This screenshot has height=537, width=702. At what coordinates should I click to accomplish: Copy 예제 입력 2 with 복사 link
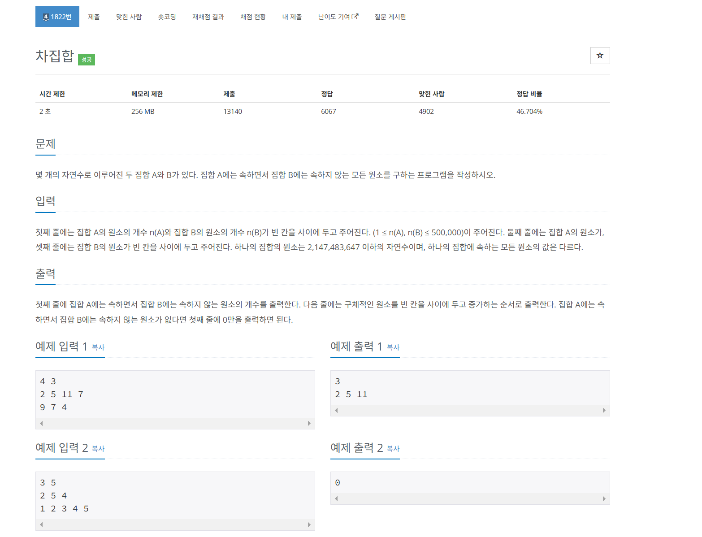pos(98,449)
